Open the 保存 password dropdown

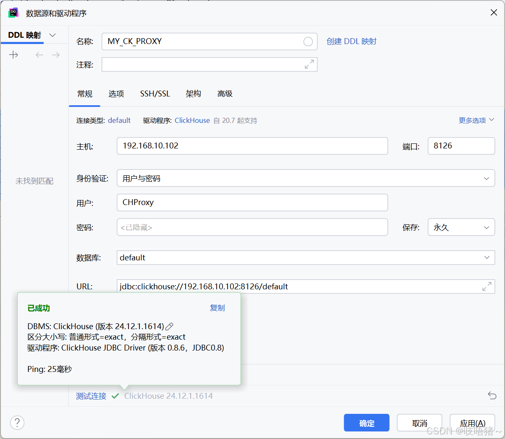pos(461,227)
